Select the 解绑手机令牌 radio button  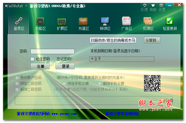coord(99,83)
